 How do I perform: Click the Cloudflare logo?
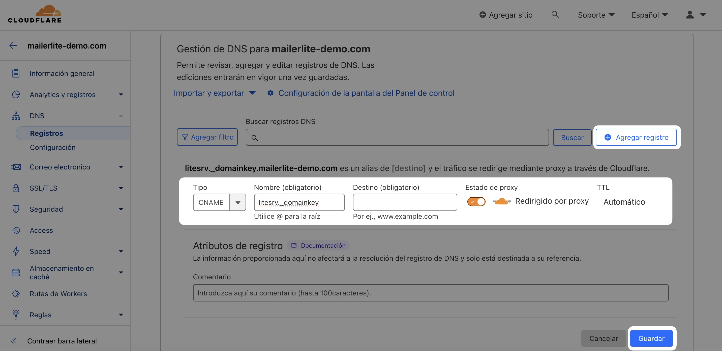point(35,14)
